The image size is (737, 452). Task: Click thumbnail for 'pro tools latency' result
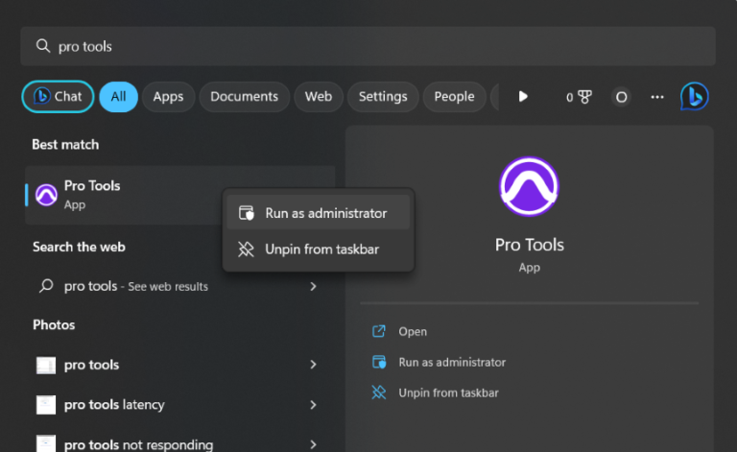[46, 405]
